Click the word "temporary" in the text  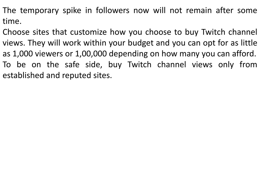click(x=39, y=11)
